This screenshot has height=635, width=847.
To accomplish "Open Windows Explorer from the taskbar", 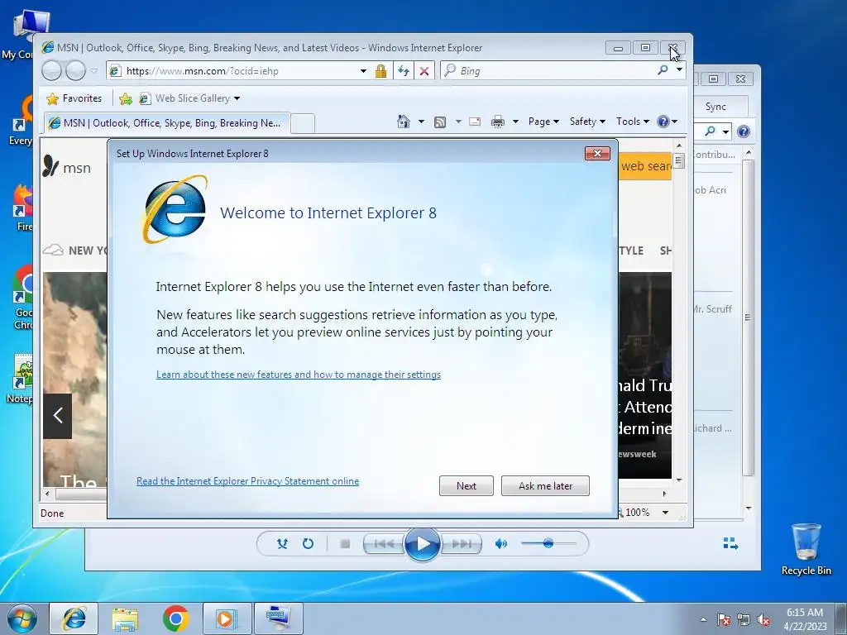I will (x=126, y=618).
